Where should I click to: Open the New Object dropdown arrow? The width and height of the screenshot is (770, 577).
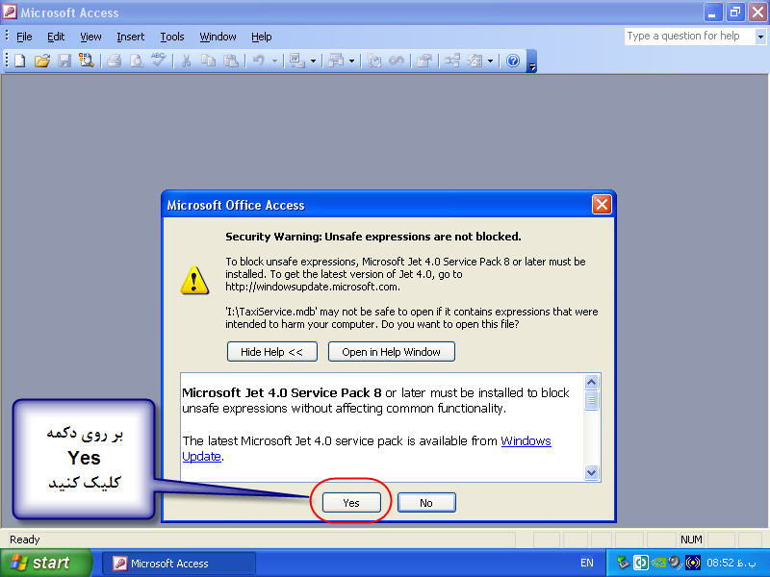tap(490, 62)
